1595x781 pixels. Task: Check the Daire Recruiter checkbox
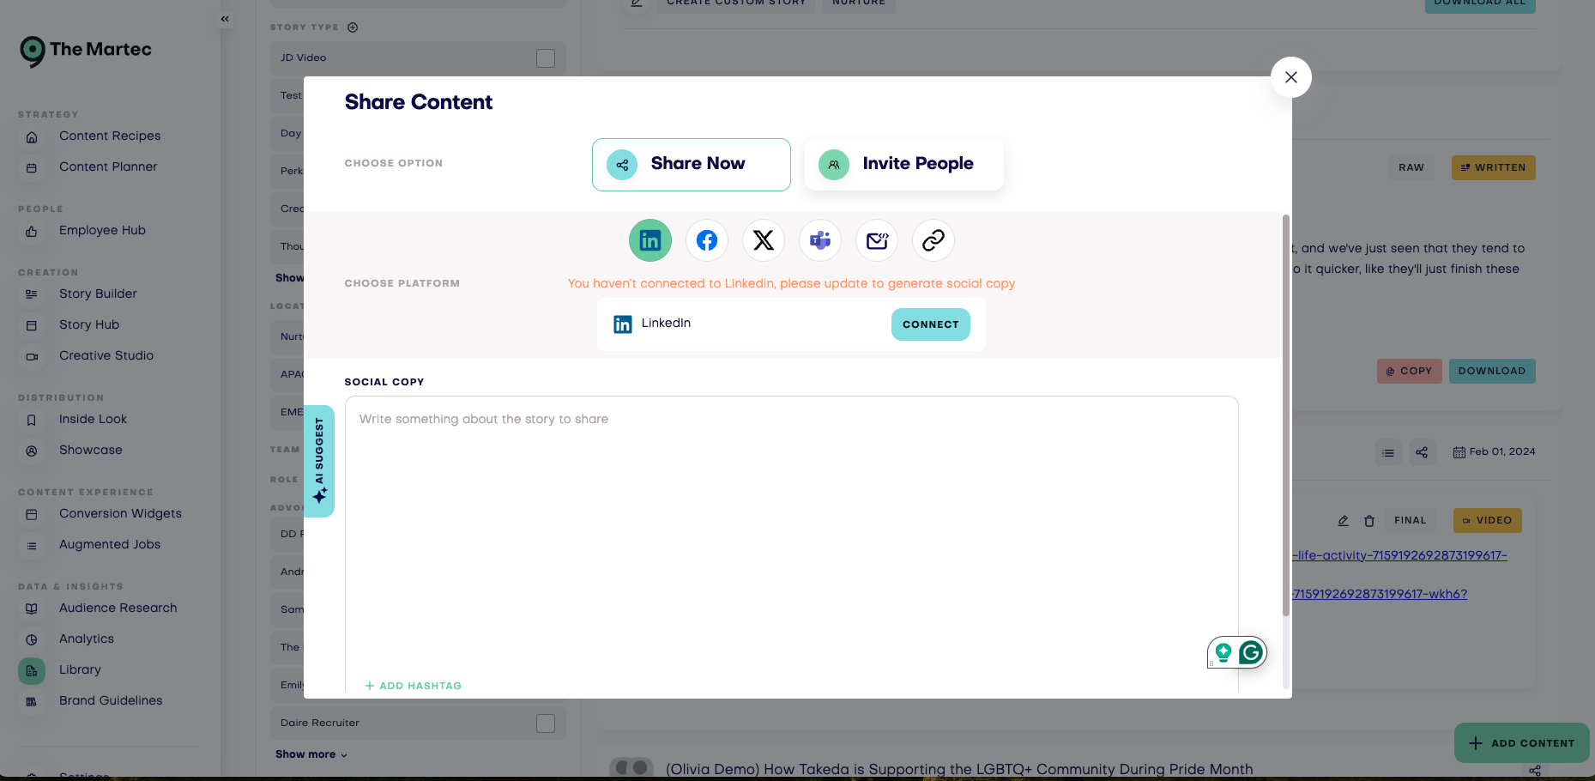tap(546, 723)
